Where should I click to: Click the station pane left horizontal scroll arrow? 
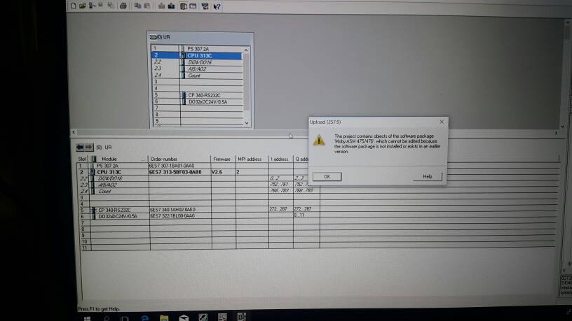click(74, 132)
